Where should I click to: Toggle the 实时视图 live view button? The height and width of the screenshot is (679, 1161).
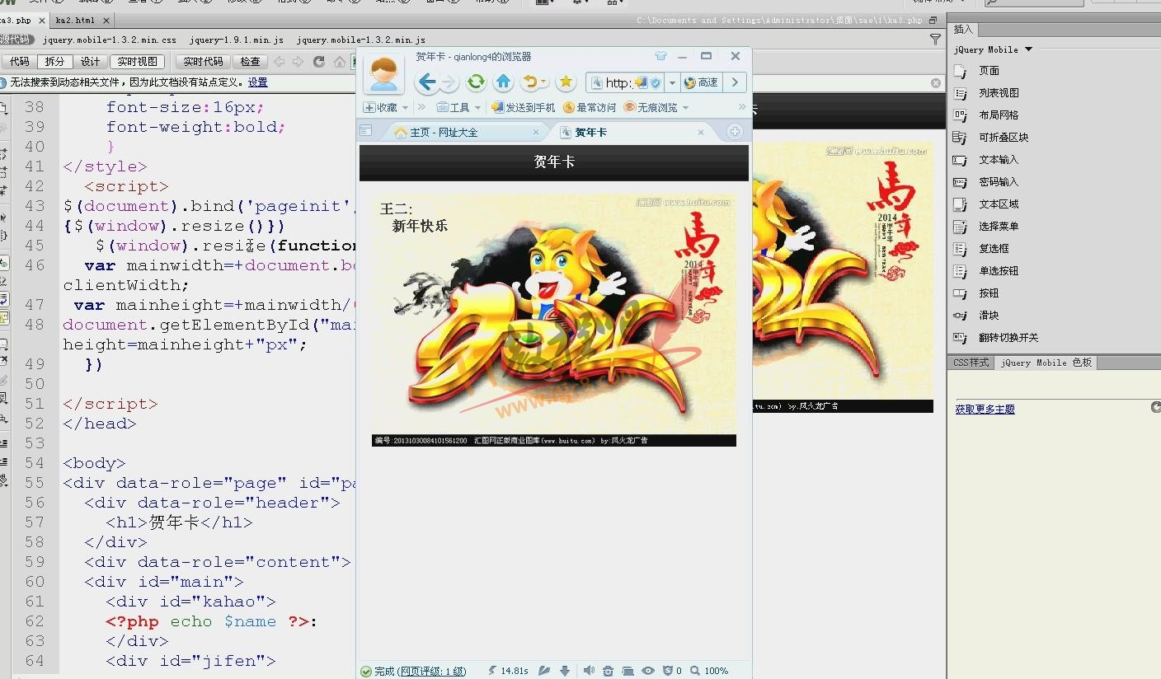tap(137, 62)
